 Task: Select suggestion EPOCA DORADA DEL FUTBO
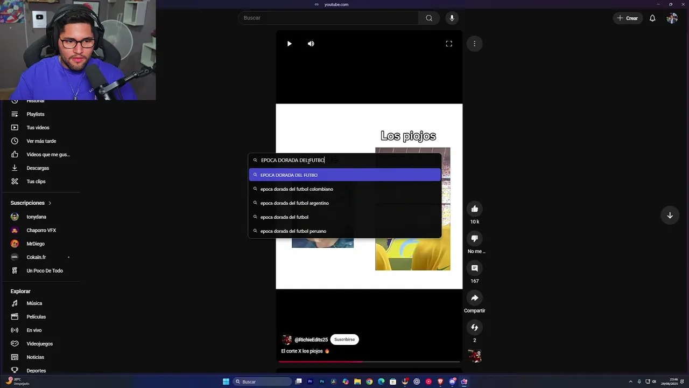344,175
